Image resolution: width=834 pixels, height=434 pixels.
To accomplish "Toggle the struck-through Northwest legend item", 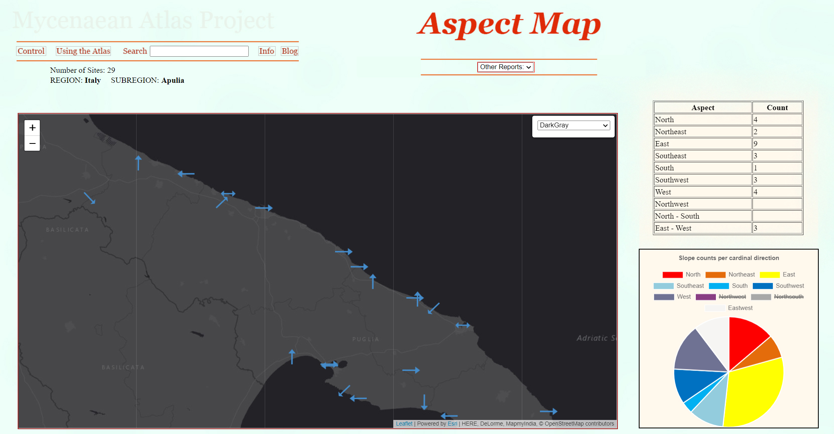I will [721, 297].
